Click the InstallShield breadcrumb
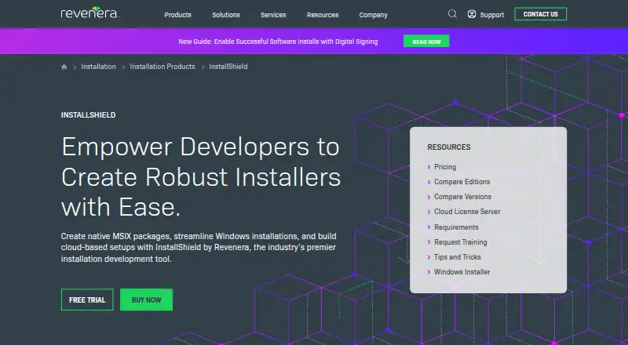 [x=228, y=67]
